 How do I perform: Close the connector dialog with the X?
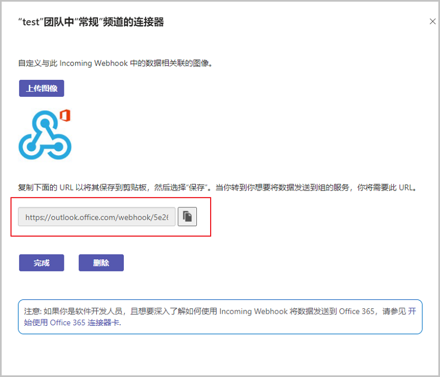click(432, 21)
